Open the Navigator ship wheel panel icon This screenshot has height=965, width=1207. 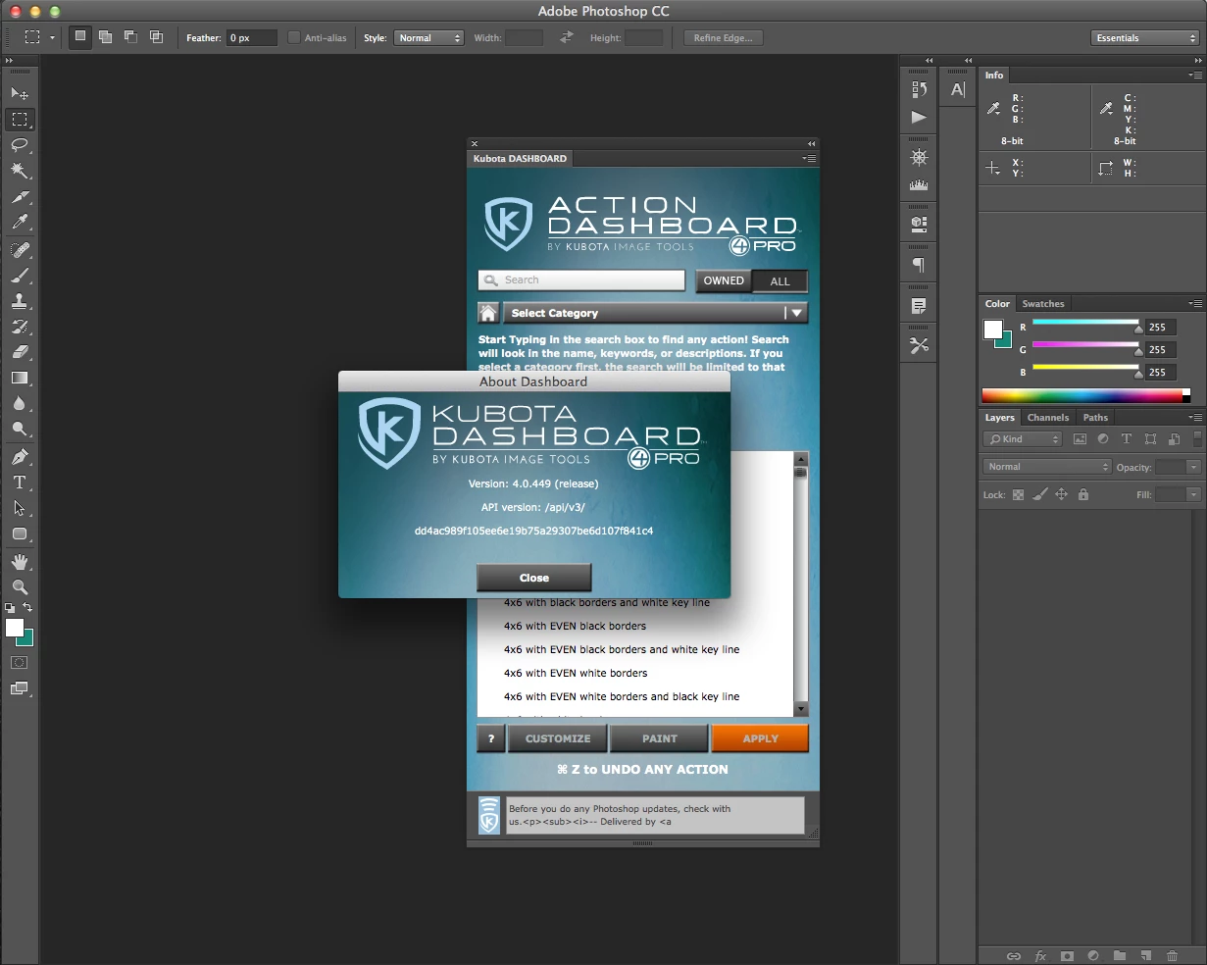tap(919, 157)
